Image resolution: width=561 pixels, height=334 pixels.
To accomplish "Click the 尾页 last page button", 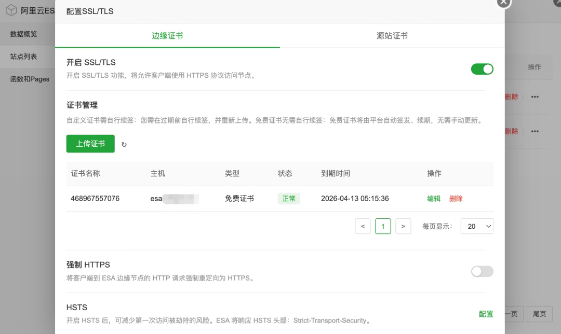I will (x=539, y=314).
